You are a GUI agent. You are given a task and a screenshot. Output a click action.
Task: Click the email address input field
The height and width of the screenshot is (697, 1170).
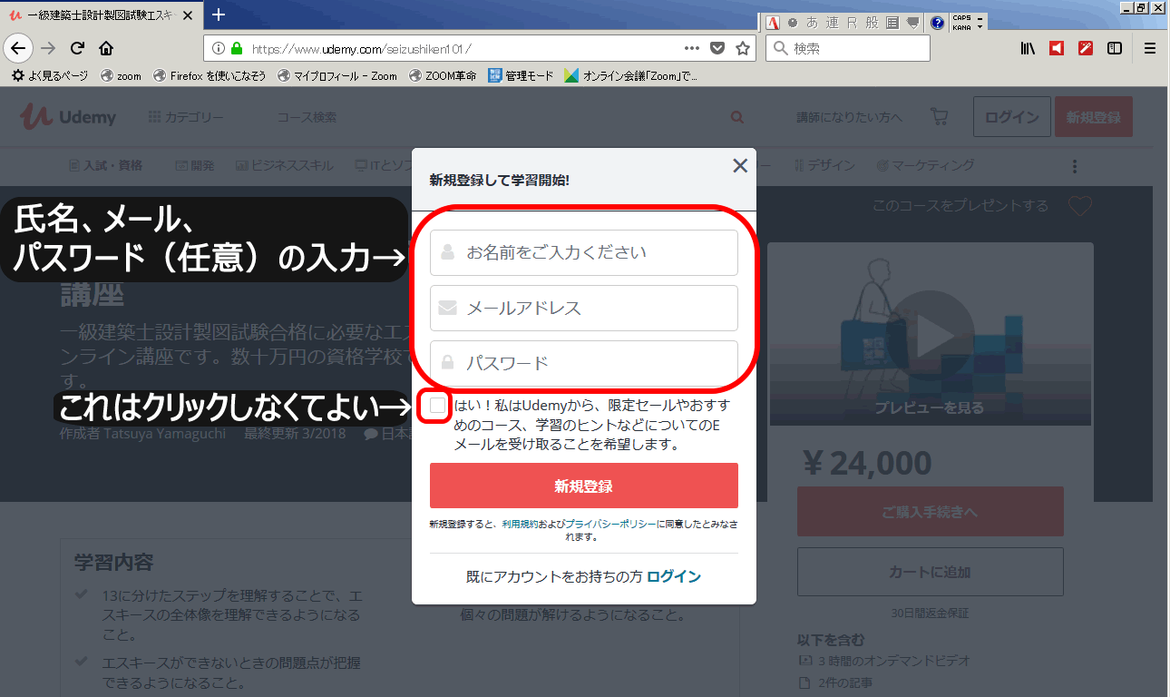click(584, 308)
